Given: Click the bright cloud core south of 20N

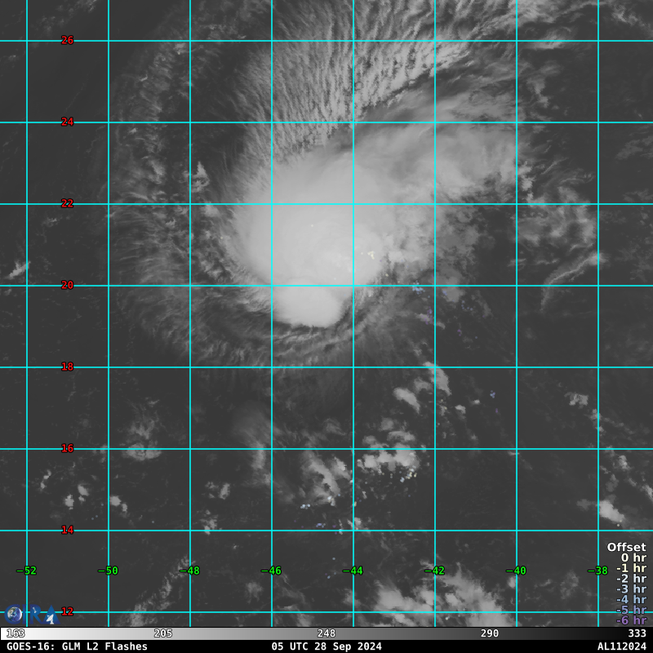Looking at the screenshot, I should [x=309, y=306].
